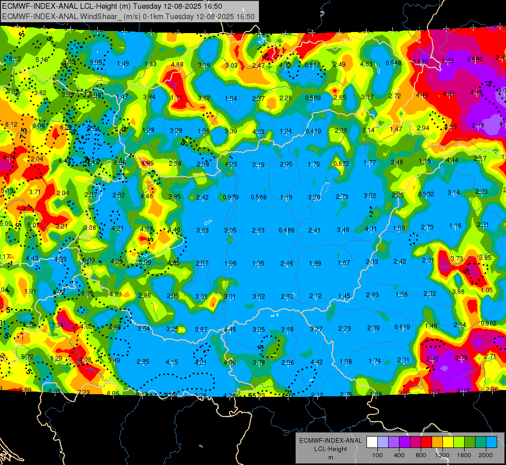Screen dimensions: 506x465
Task: Click the value 4.03
Action: pyautogui.click(x=258, y=132)
